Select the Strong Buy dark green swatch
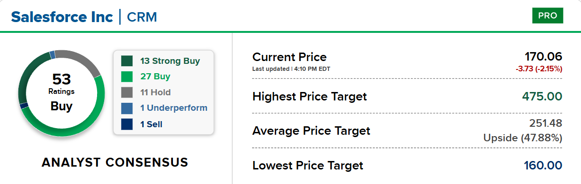 tap(127, 61)
